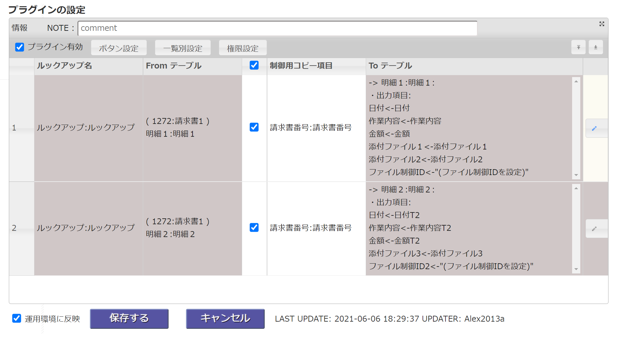Open 一覧別設定 settings
The height and width of the screenshot is (339, 619).
[183, 48]
